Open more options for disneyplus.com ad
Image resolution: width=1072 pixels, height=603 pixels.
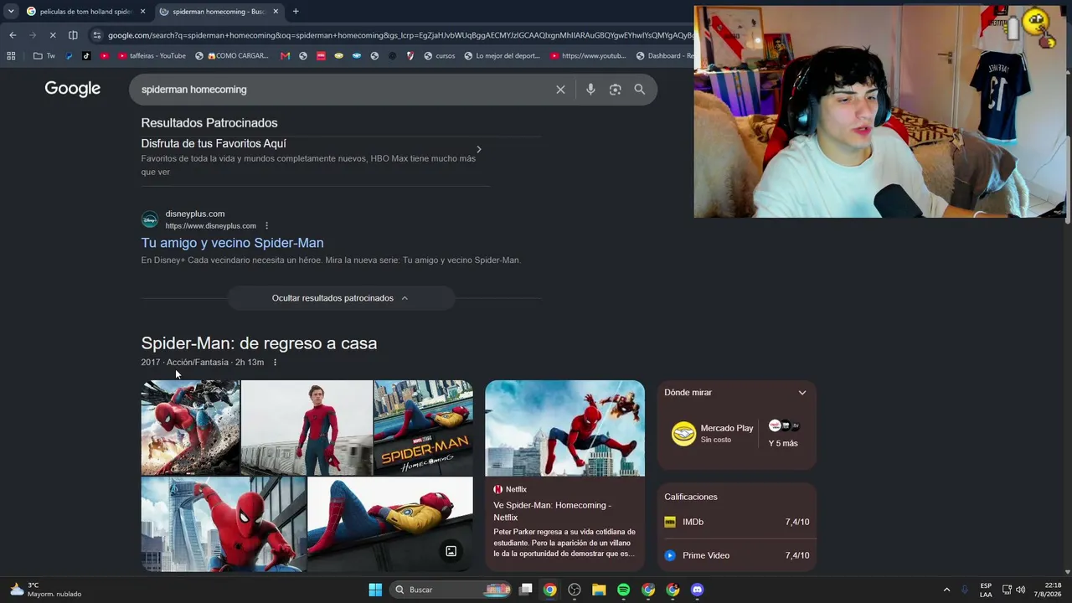tap(267, 226)
